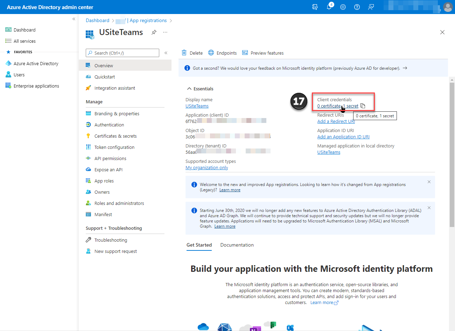Screen dimensions: 455x331
Task: Click the App registrations breadcrumb
Action: click(148, 20)
